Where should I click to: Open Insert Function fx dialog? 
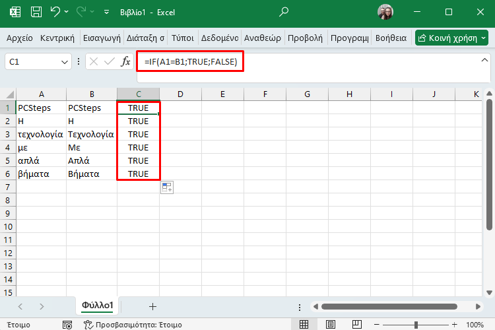point(125,61)
